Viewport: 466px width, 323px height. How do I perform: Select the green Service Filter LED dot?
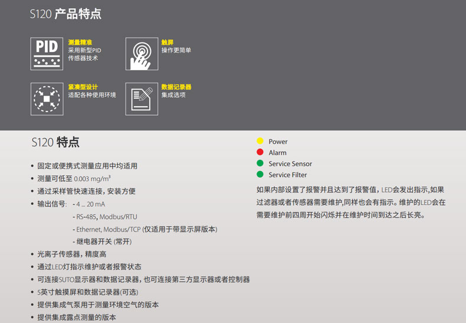(260, 175)
